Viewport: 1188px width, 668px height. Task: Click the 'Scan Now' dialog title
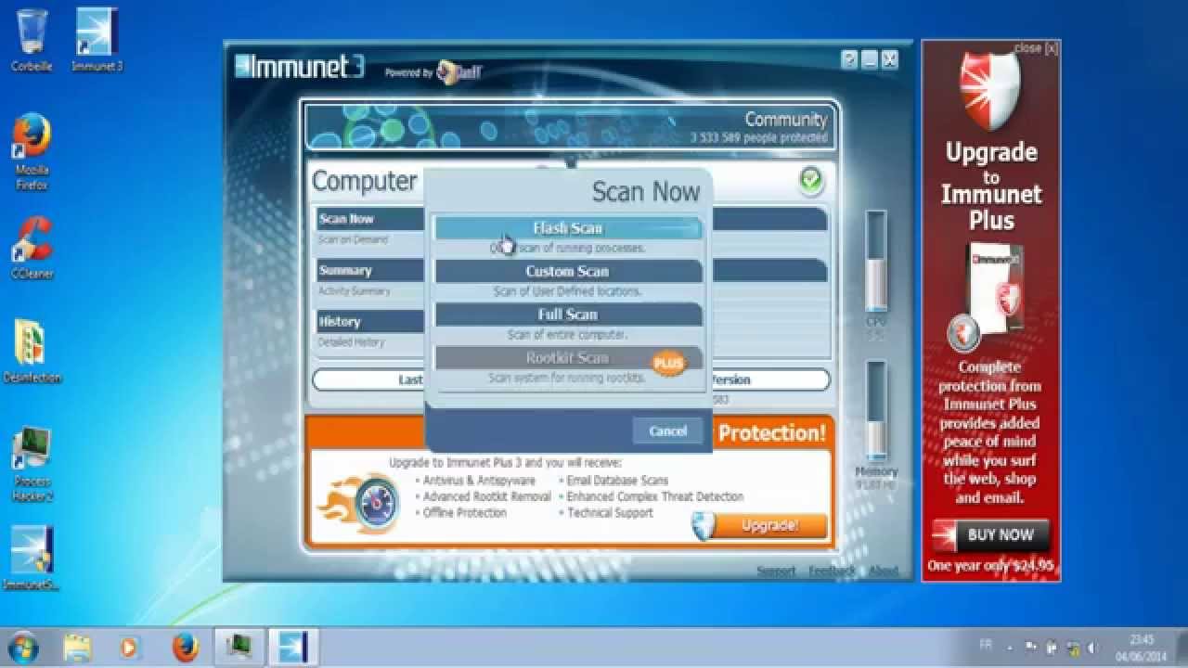pyautogui.click(x=646, y=192)
